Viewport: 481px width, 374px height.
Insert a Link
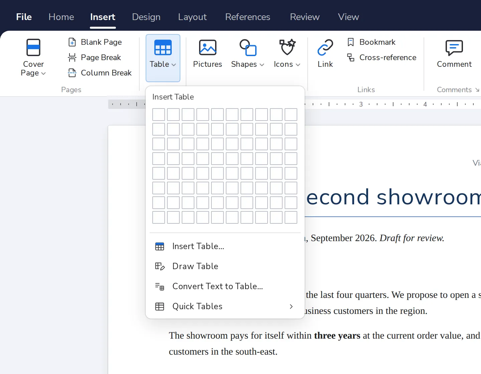[x=325, y=54]
